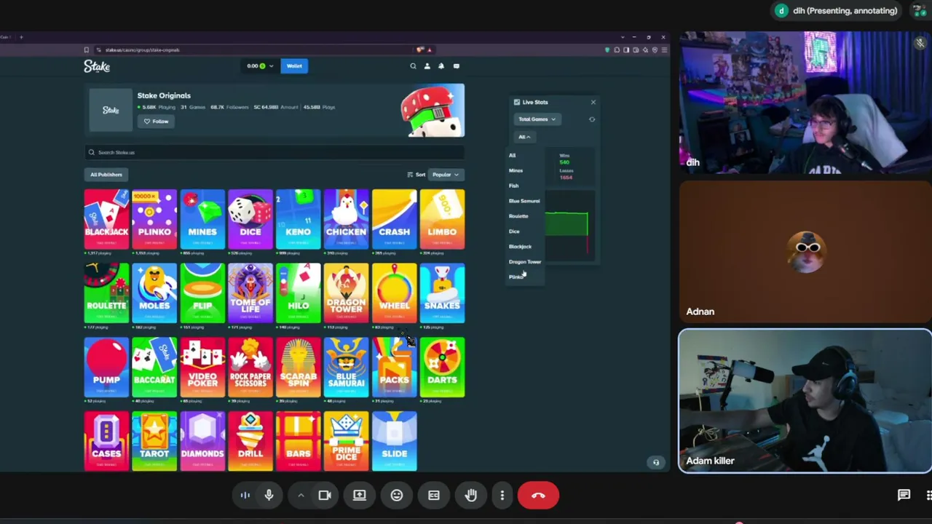This screenshot has width=932, height=524.
Task: Open the meeting chat panel icon
Action: click(904, 496)
